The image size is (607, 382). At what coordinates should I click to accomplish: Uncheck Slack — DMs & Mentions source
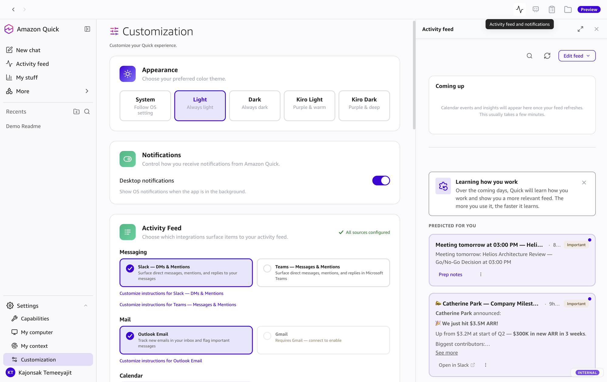pyautogui.click(x=186, y=273)
